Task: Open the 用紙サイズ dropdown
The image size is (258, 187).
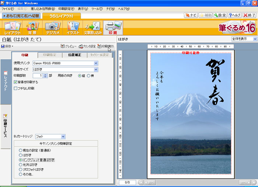Action: point(96,69)
